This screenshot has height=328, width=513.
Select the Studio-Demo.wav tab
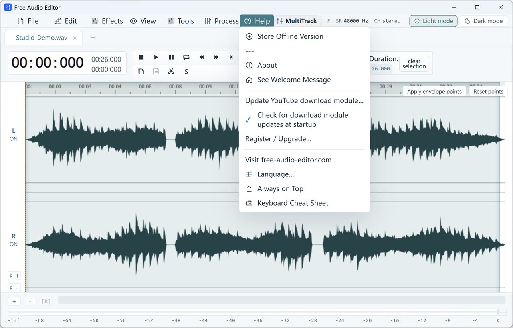[x=44, y=38]
